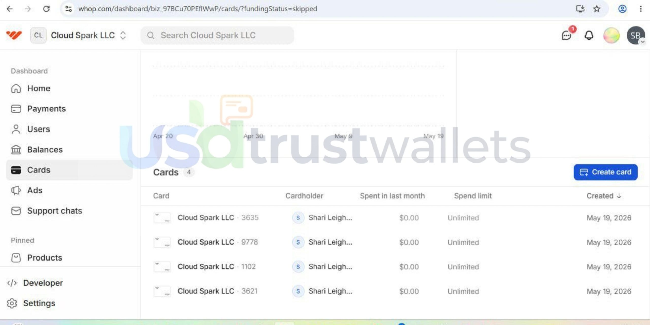The height and width of the screenshot is (325, 650).
Task: Click the Spent in last month header
Action: point(392,196)
